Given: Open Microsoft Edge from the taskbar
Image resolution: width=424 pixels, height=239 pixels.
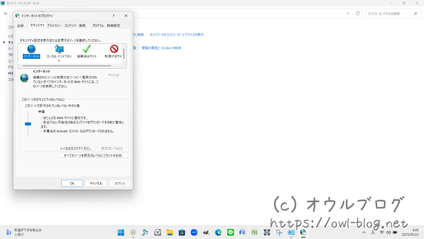Looking at the screenshot, I should [x=218, y=232].
